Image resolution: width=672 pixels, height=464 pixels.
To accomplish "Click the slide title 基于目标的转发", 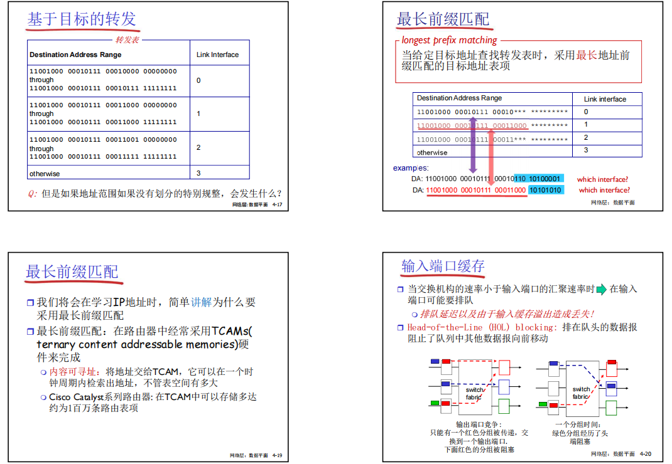I will click(82, 19).
